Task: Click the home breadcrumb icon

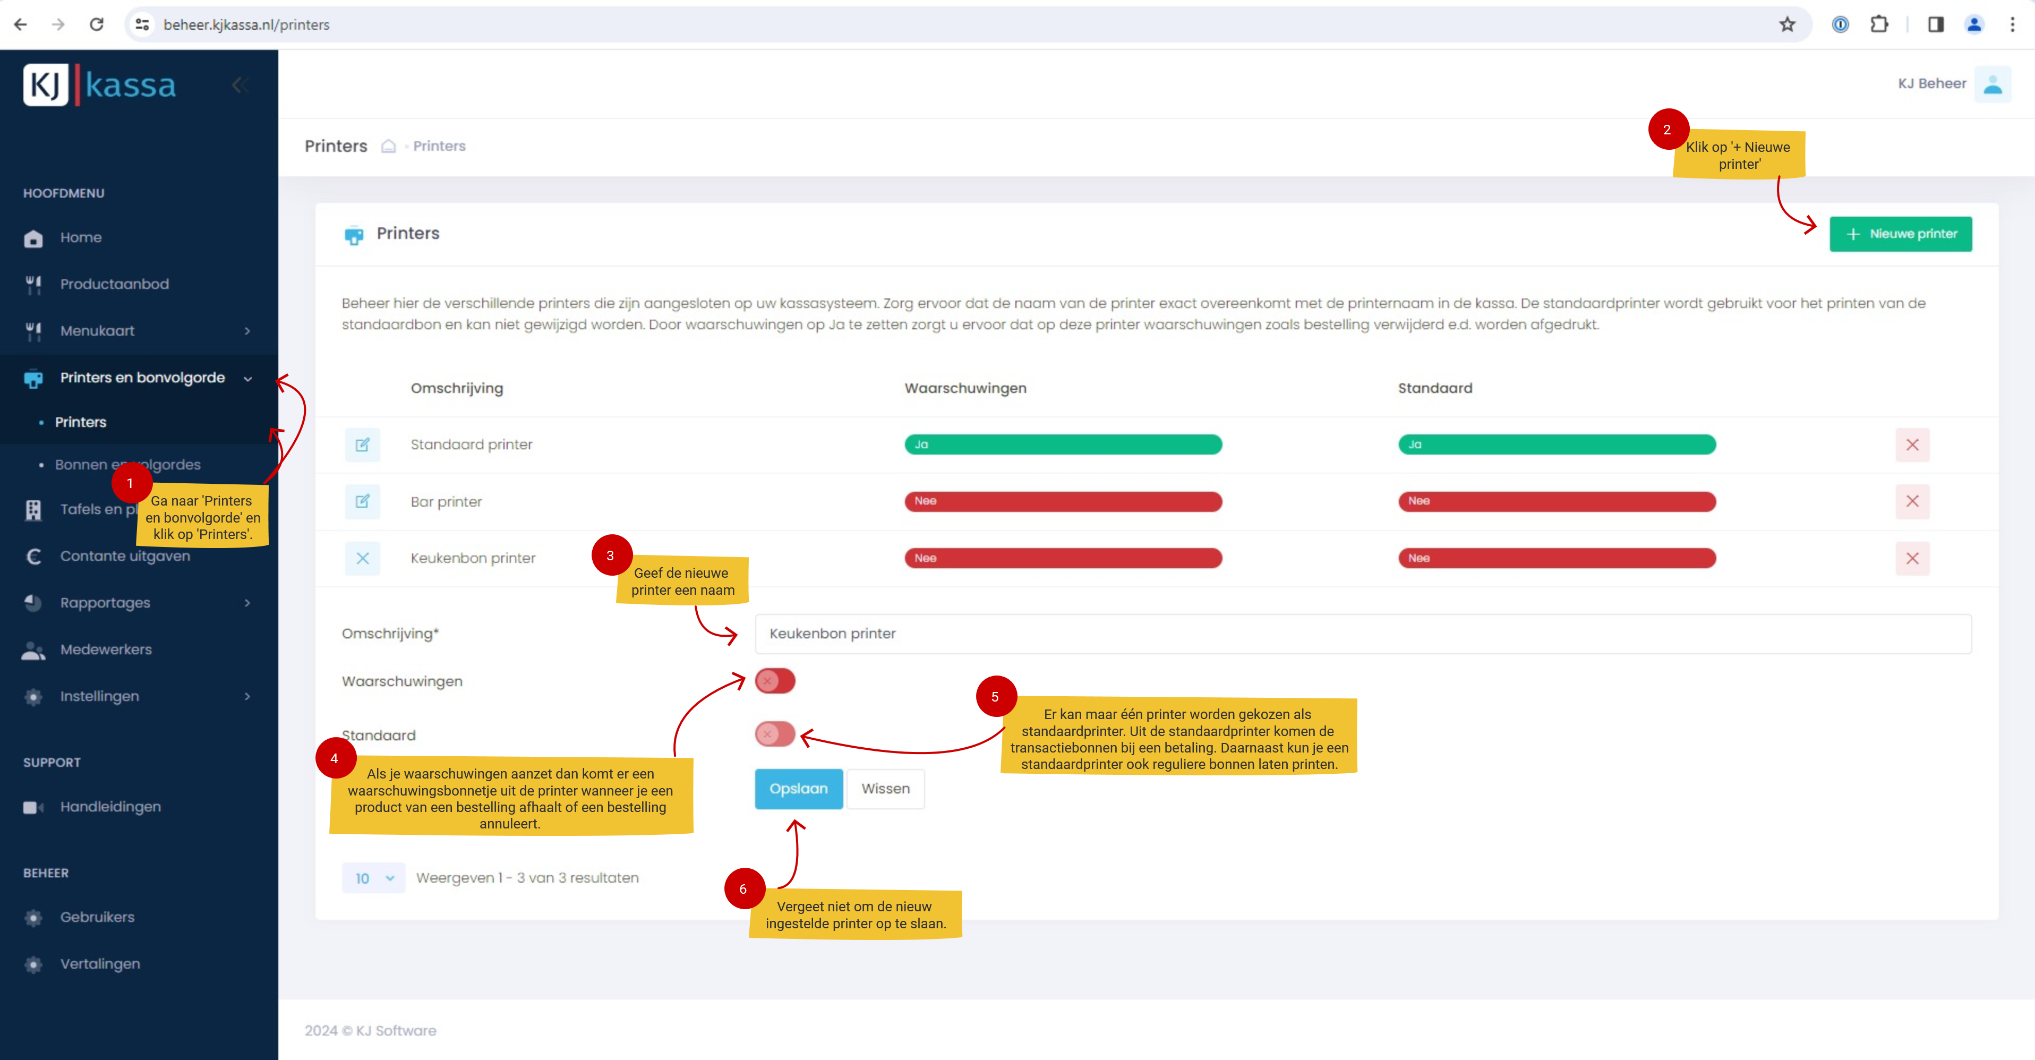Action: coord(388,146)
